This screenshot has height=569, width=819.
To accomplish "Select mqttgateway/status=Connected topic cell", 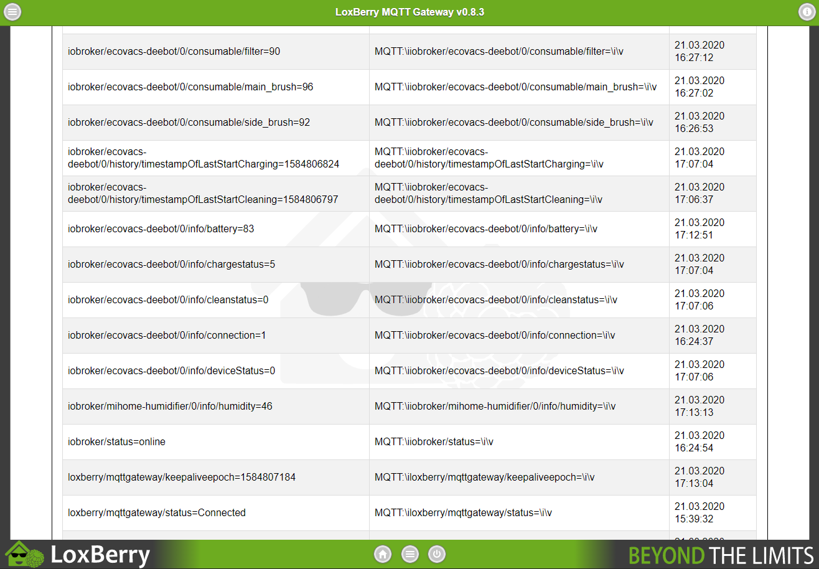I will 216,513.
